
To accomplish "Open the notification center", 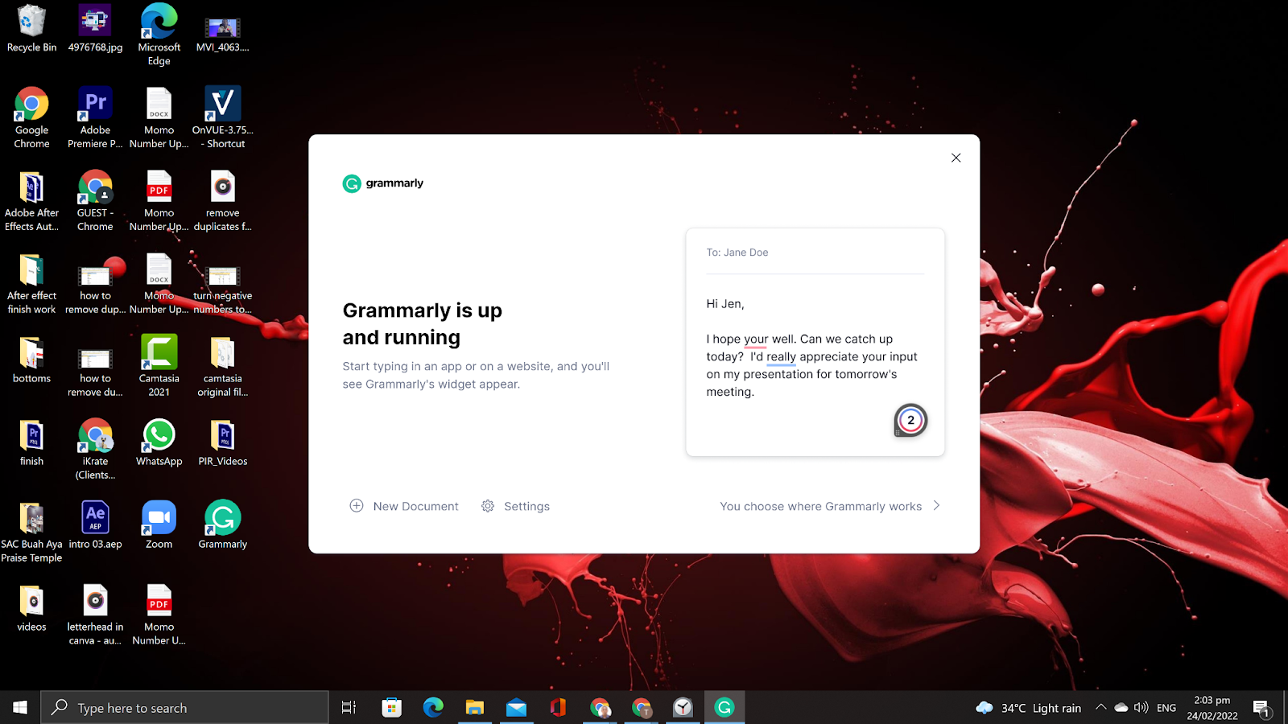I will 1261,708.
